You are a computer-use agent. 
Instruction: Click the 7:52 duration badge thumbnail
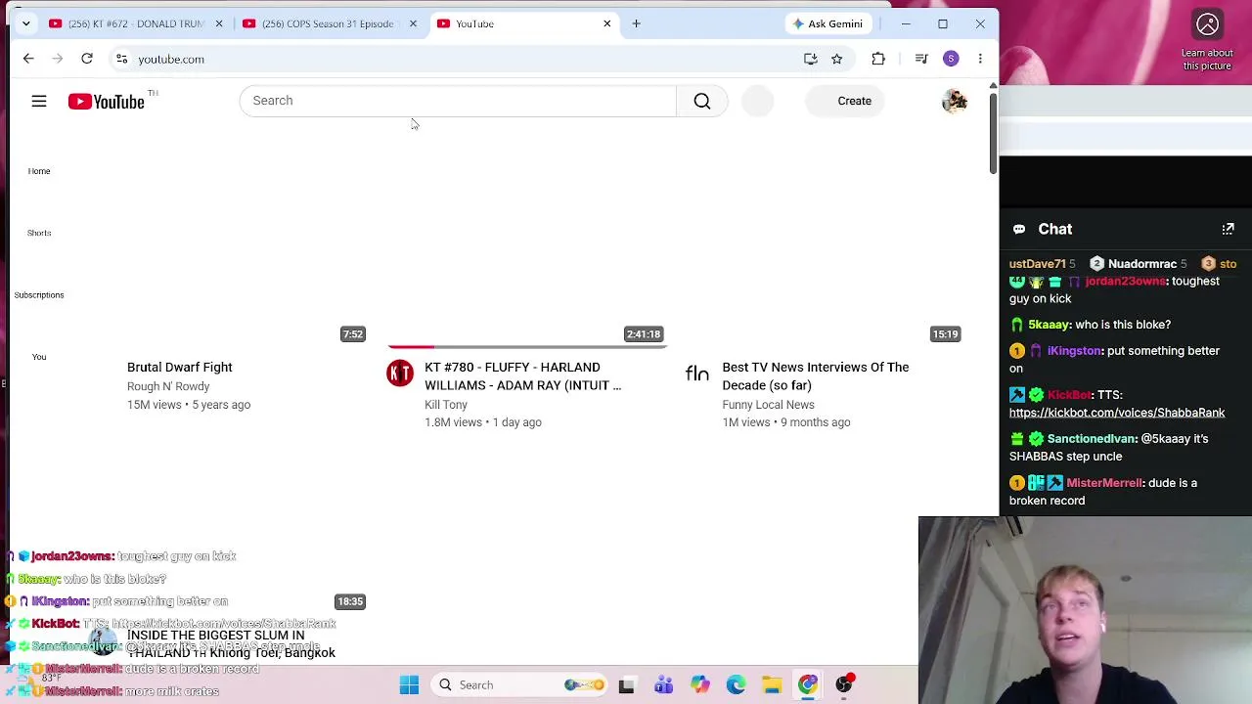click(353, 334)
